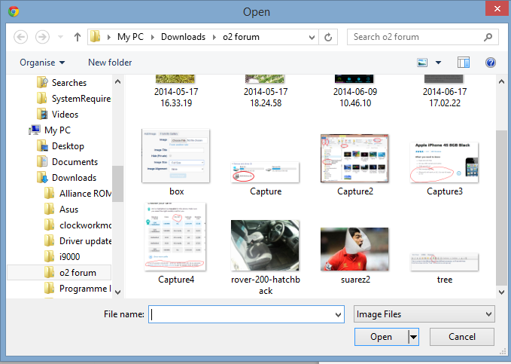Open the Organise menu
Screen dimensions: 511x364
click(42, 63)
